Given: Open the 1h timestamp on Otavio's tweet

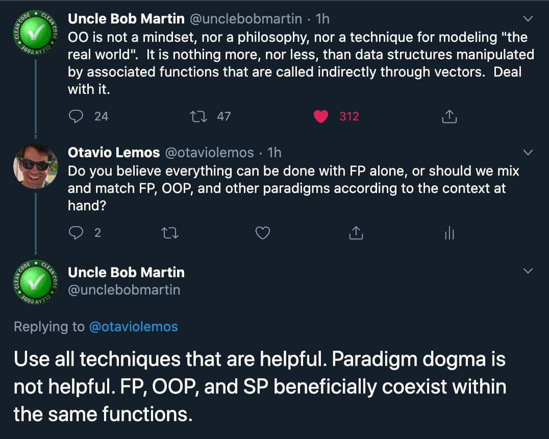Looking at the screenshot, I should [274, 153].
